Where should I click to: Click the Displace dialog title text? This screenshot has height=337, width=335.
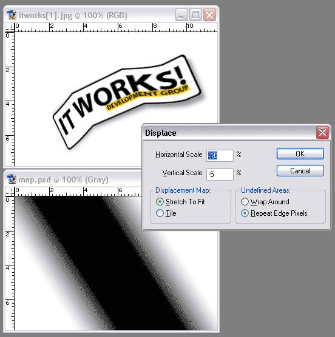(x=160, y=133)
